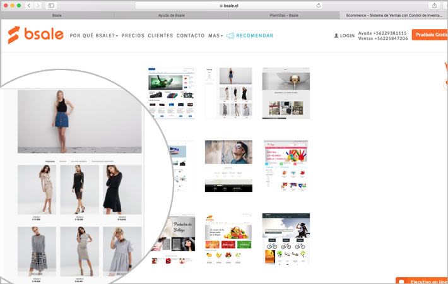Open the CONTACTO link

[191, 36]
